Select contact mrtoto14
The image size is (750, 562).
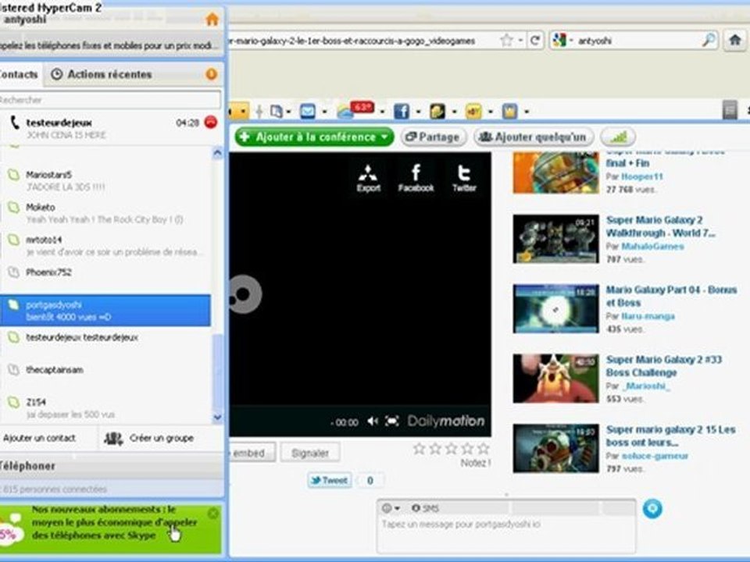click(105, 245)
